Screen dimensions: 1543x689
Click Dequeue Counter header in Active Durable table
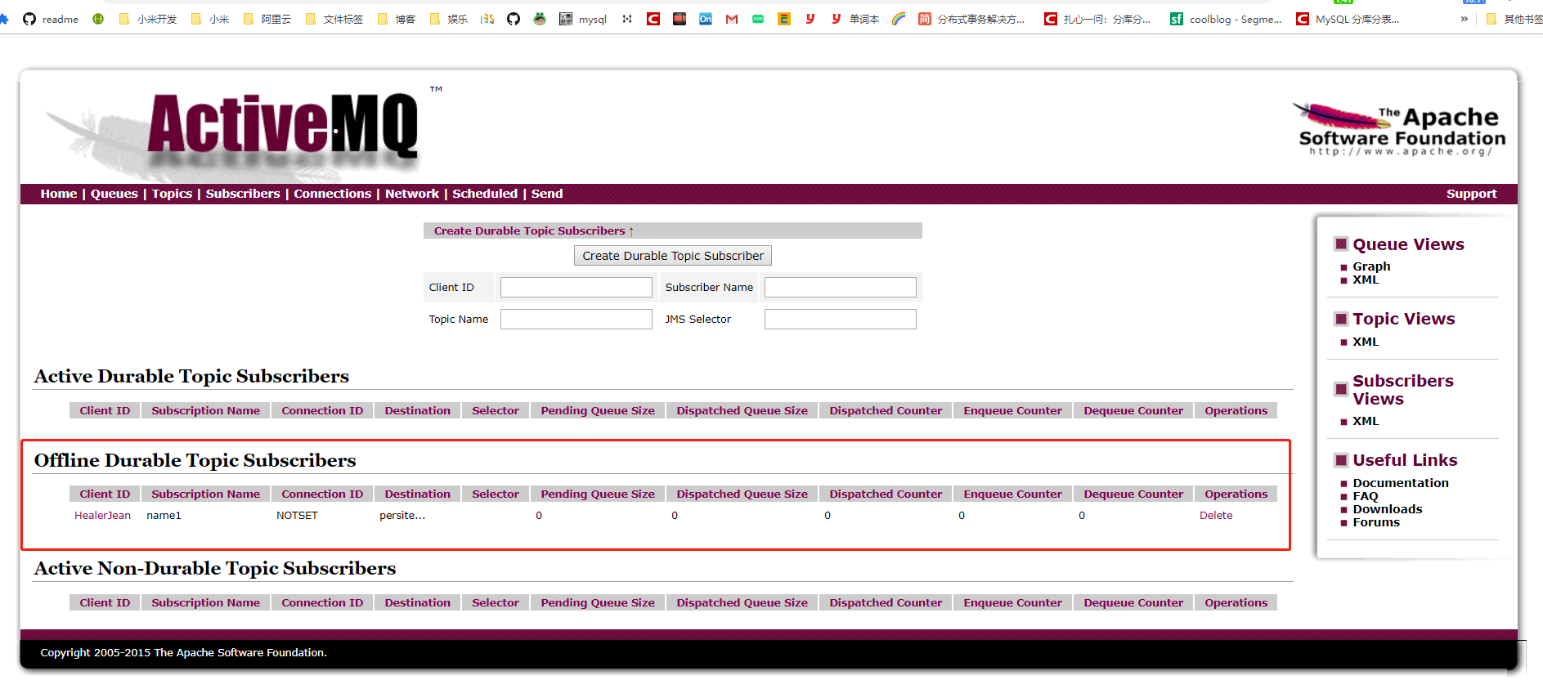pos(1133,410)
